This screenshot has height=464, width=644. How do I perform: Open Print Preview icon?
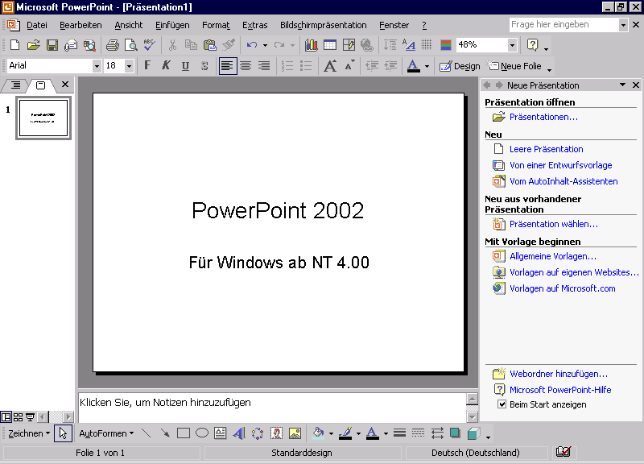click(x=130, y=45)
